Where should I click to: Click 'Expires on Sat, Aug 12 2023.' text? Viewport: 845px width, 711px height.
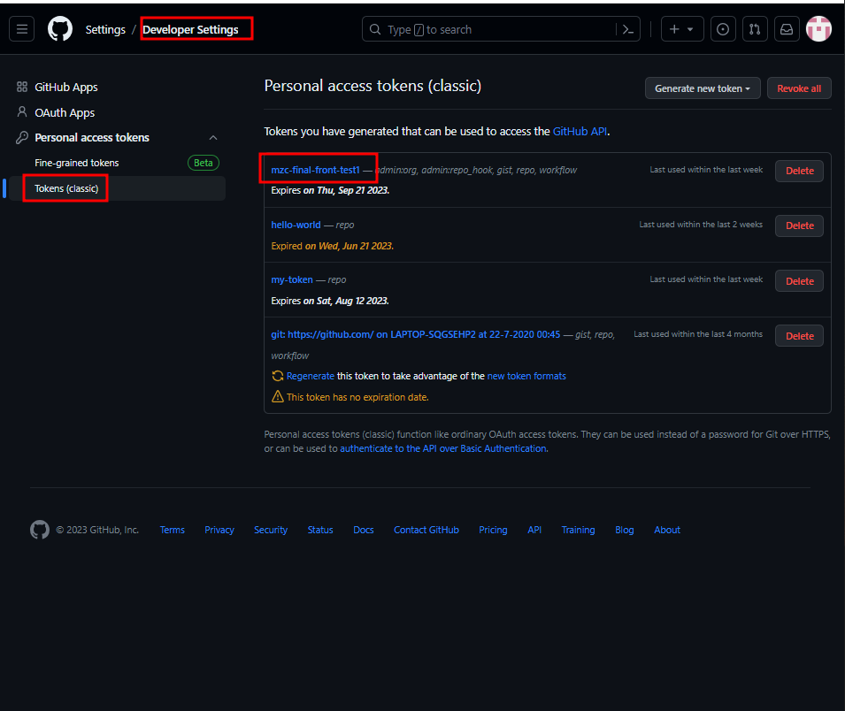tap(330, 301)
